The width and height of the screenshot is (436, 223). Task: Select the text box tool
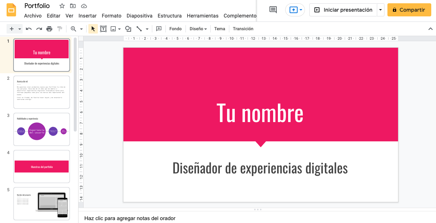tap(103, 28)
